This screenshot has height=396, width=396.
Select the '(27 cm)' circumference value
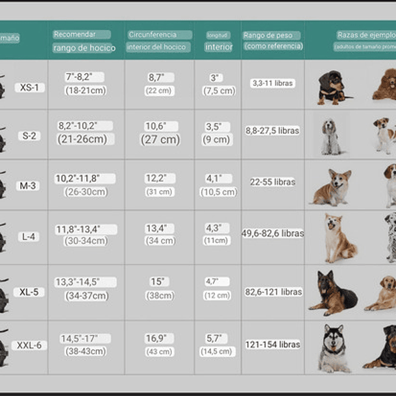[x=160, y=140]
